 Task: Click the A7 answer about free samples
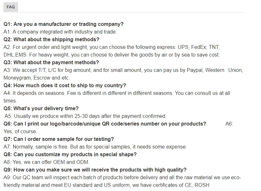(95, 147)
